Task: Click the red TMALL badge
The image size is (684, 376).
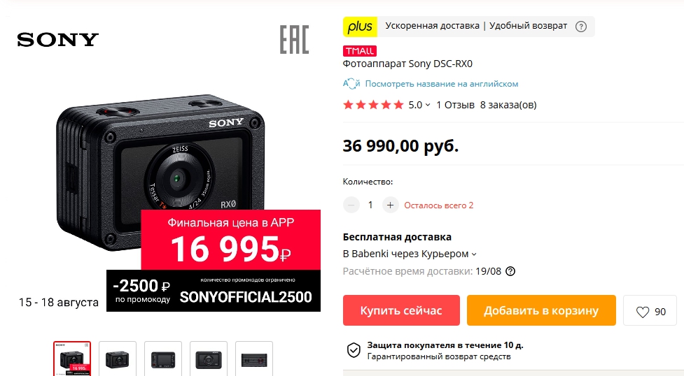Action: (359, 51)
